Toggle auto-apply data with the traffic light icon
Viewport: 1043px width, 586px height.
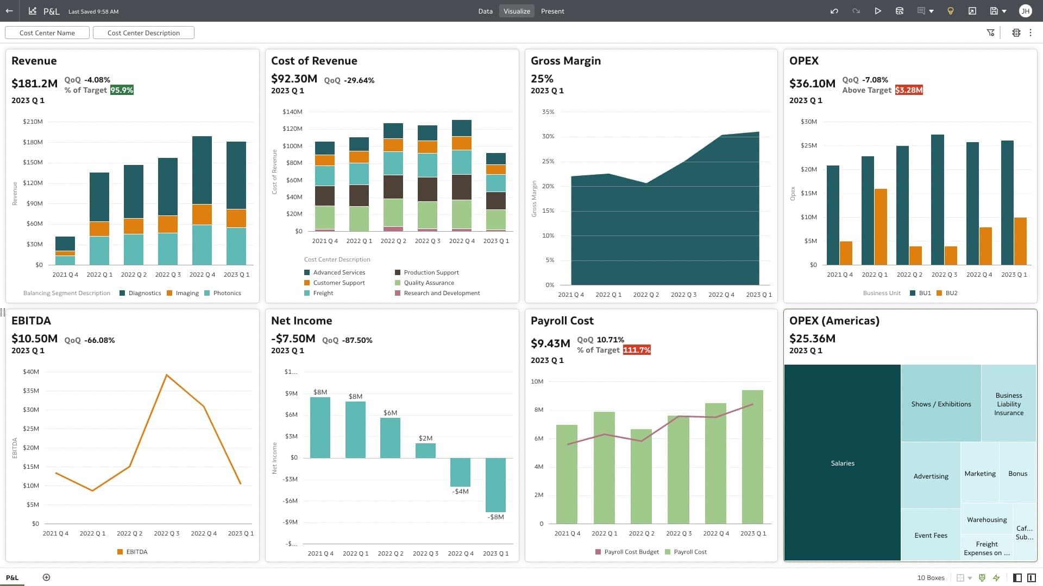(x=996, y=577)
